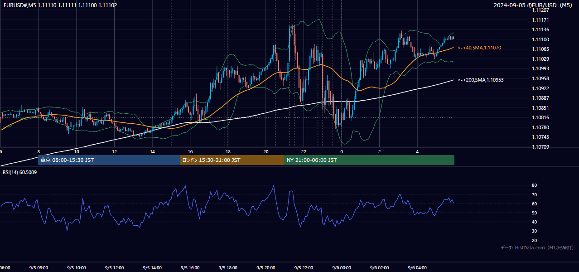Click hour tick 14 under price chart
The image size is (579, 272).
coord(152,151)
